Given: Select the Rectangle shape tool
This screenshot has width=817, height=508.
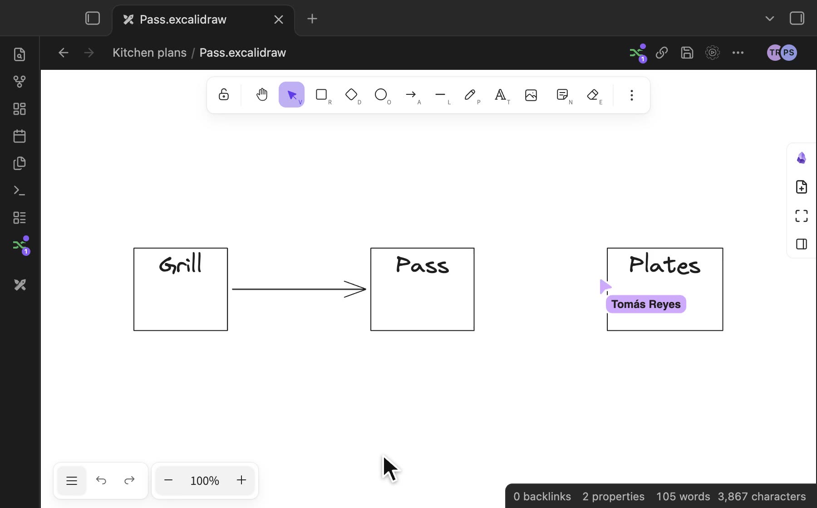Looking at the screenshot, I should click(321, 95).
